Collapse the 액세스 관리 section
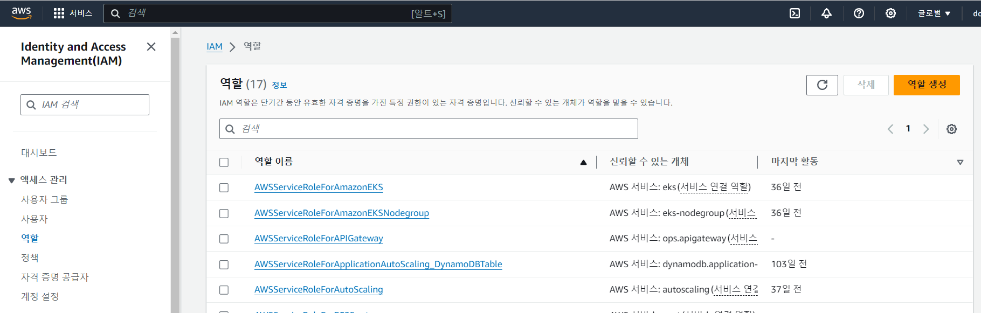Viewport: 981px width, 313px height. 11,180
